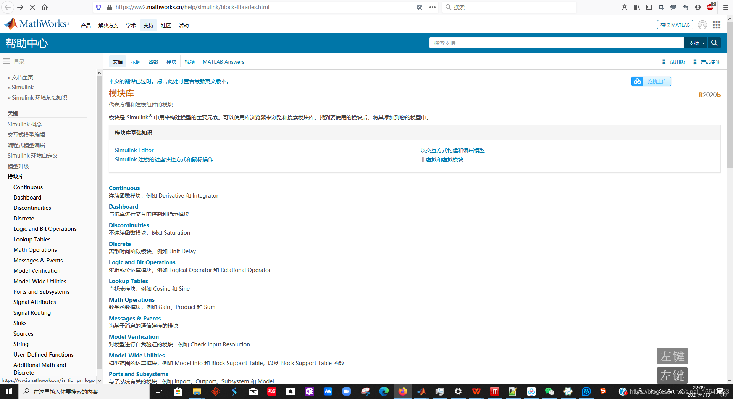
Task: Click the undo arrow icon in browser toolbar
Action: pyautogui.click(x=686, y=7)
